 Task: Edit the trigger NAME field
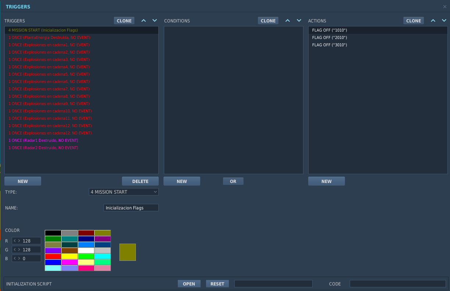click(x=131, y=208)
